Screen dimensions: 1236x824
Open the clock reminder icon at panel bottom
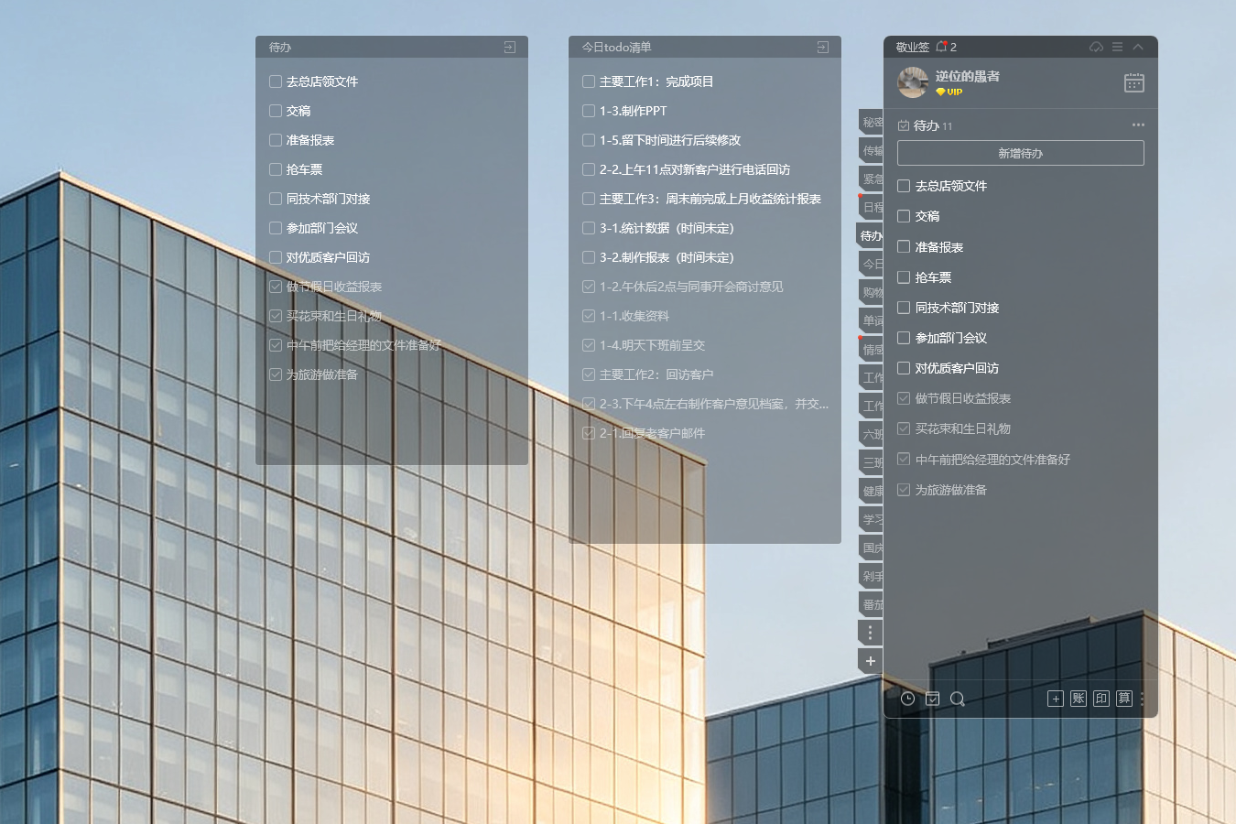click(907, 699)
